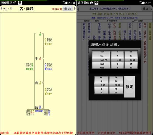
Task: Select the highlighted 1 時 row
Action: (x=101, y=85)
